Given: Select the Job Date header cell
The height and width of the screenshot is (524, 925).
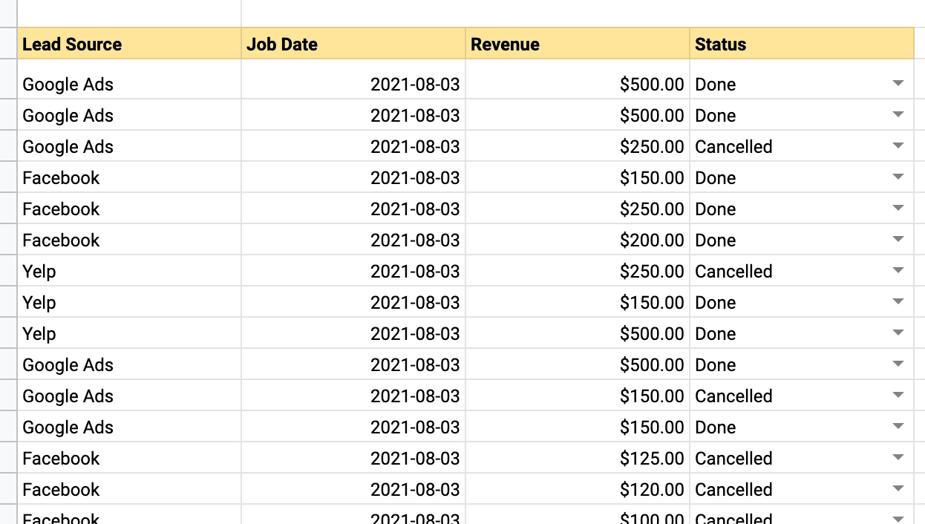Looking at the screenshot, I should [353, 44].
